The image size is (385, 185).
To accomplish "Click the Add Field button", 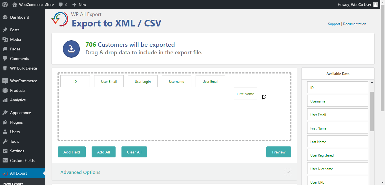I will [72, 152].
